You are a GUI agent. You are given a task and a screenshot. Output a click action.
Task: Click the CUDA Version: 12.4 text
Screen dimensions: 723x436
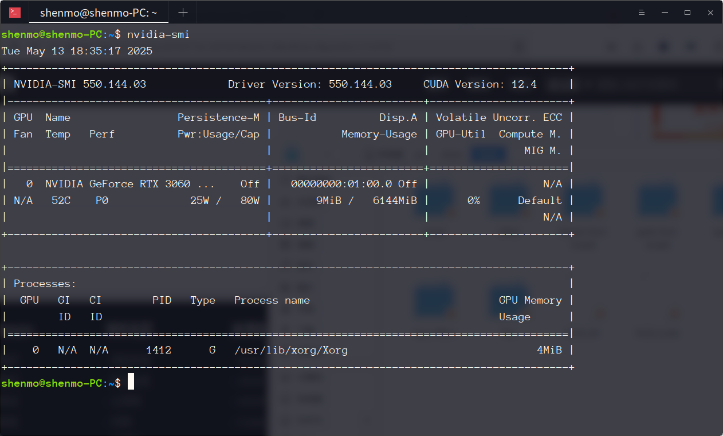(480, 84)
